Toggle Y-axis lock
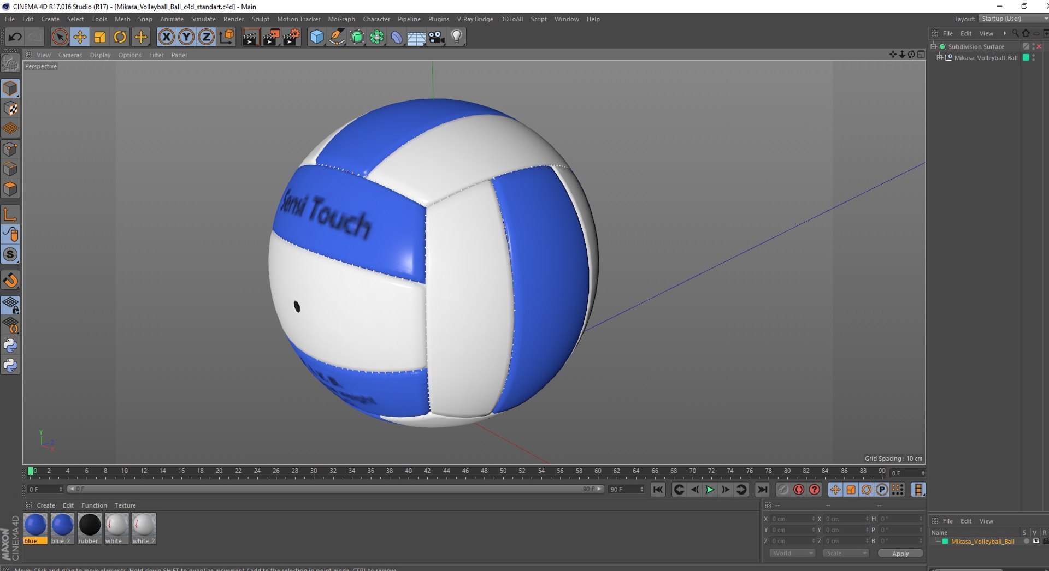 (x=186, y=37)
